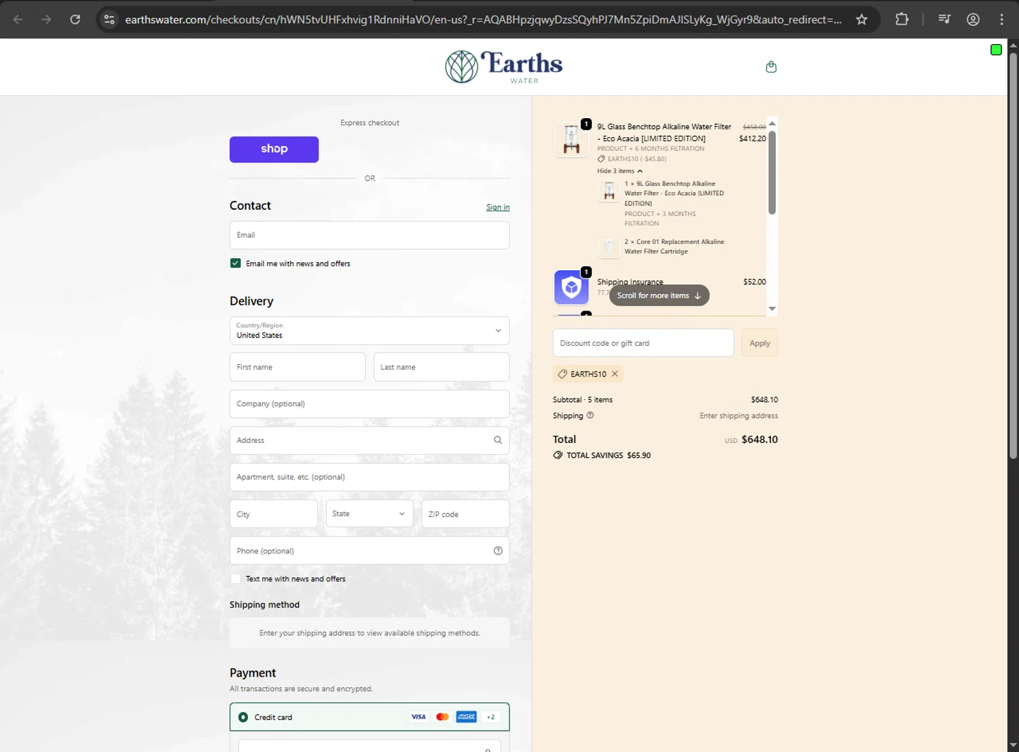Reload the checkout page
This screenshot has width=1019, height=752.
[x=75, y=20]
